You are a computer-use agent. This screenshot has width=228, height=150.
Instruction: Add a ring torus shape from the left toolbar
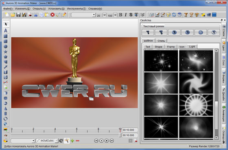pos(6,119)
